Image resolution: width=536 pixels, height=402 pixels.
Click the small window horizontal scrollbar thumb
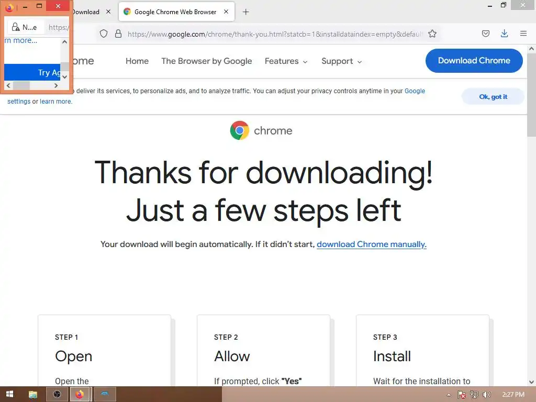tap(21, 85)
